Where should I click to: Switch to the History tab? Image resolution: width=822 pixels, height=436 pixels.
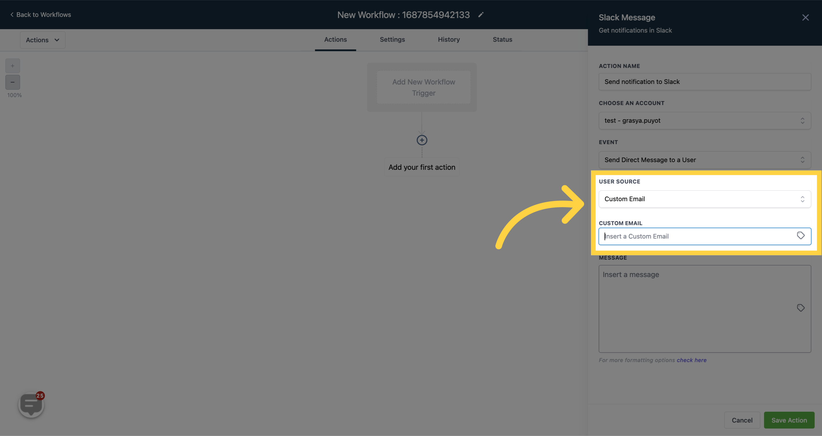coord(449,39)
